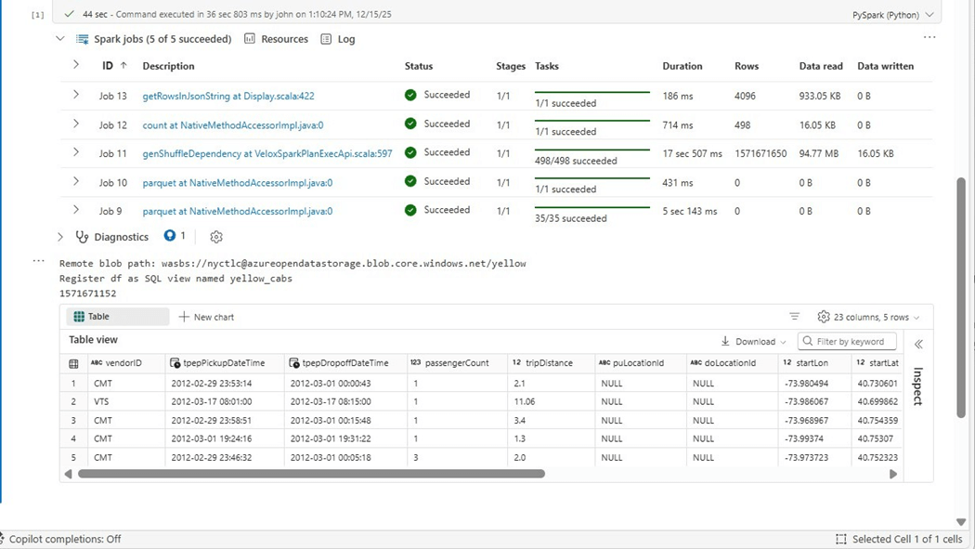Expand the Diagnostics section
Image resolution: width=975 pixels, height=549 pixels.
click(x=60, y=237)
